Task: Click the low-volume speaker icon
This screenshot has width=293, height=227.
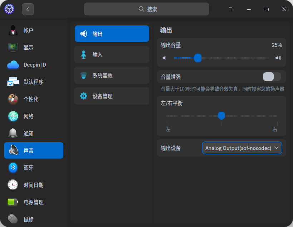Action: 164,58
